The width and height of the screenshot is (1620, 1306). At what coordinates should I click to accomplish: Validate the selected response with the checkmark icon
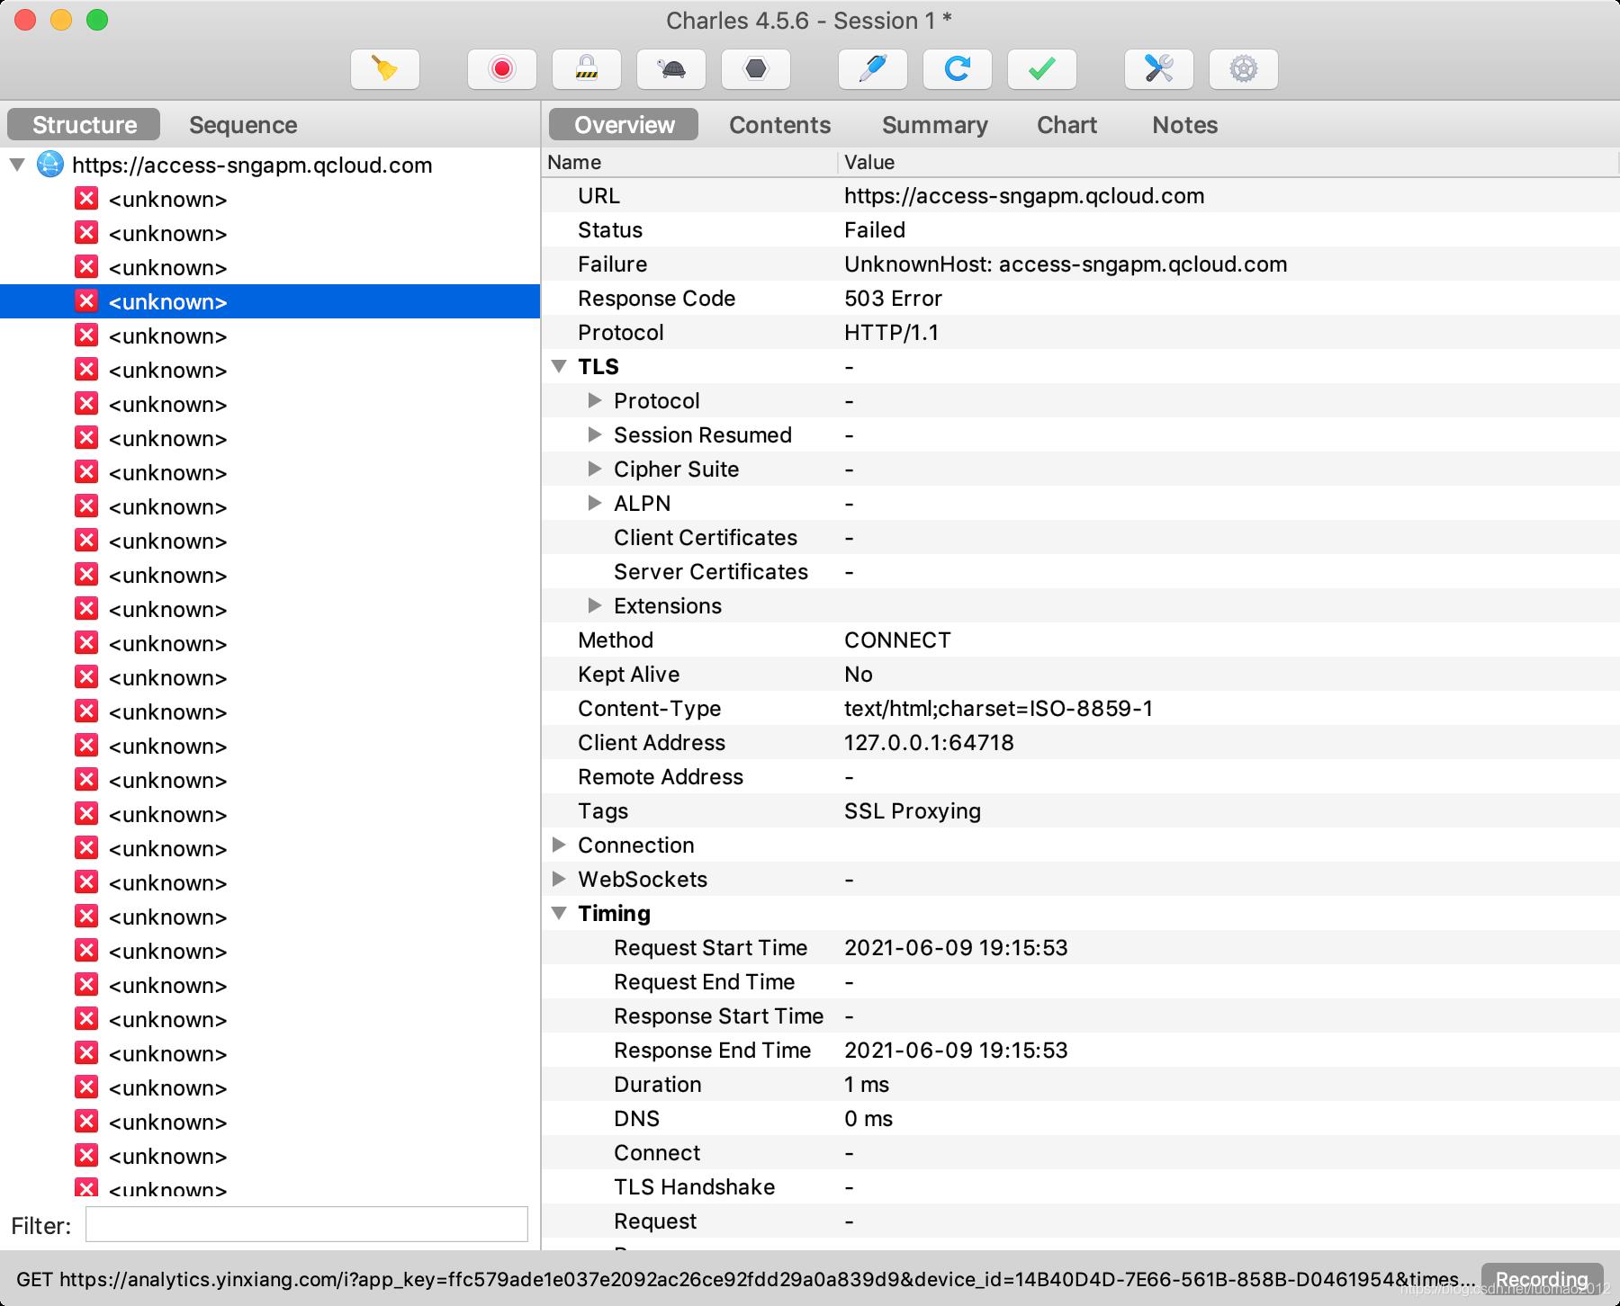(1042, 69)
